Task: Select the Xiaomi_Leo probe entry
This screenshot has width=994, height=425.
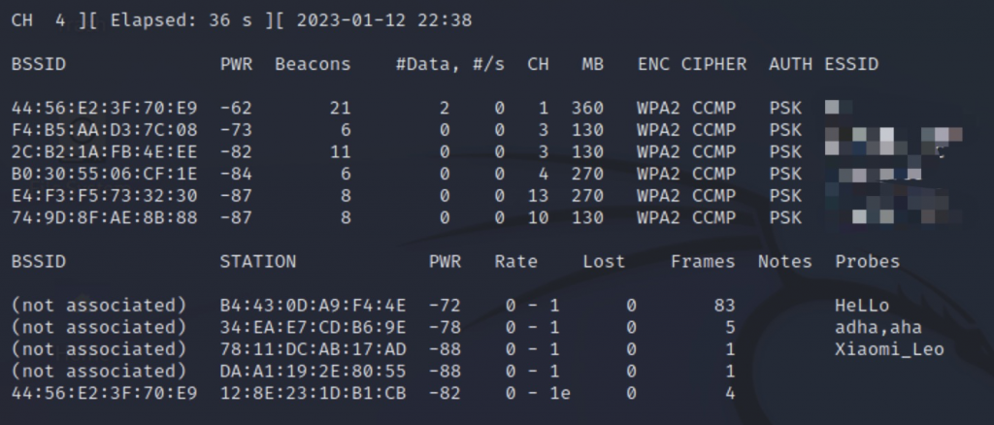Action: [889, 349]
